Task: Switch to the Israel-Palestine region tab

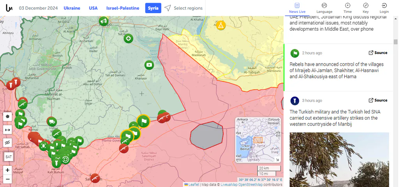Action: 123,8
